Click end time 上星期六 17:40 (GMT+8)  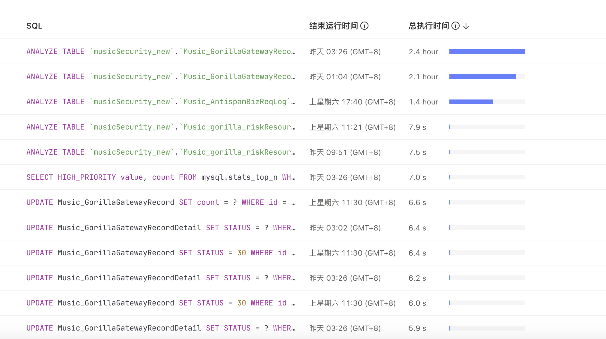click(x=352, y=102)
